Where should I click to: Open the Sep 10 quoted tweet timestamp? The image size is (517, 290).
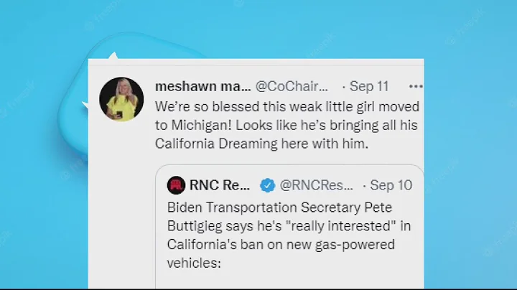point(391,185)
